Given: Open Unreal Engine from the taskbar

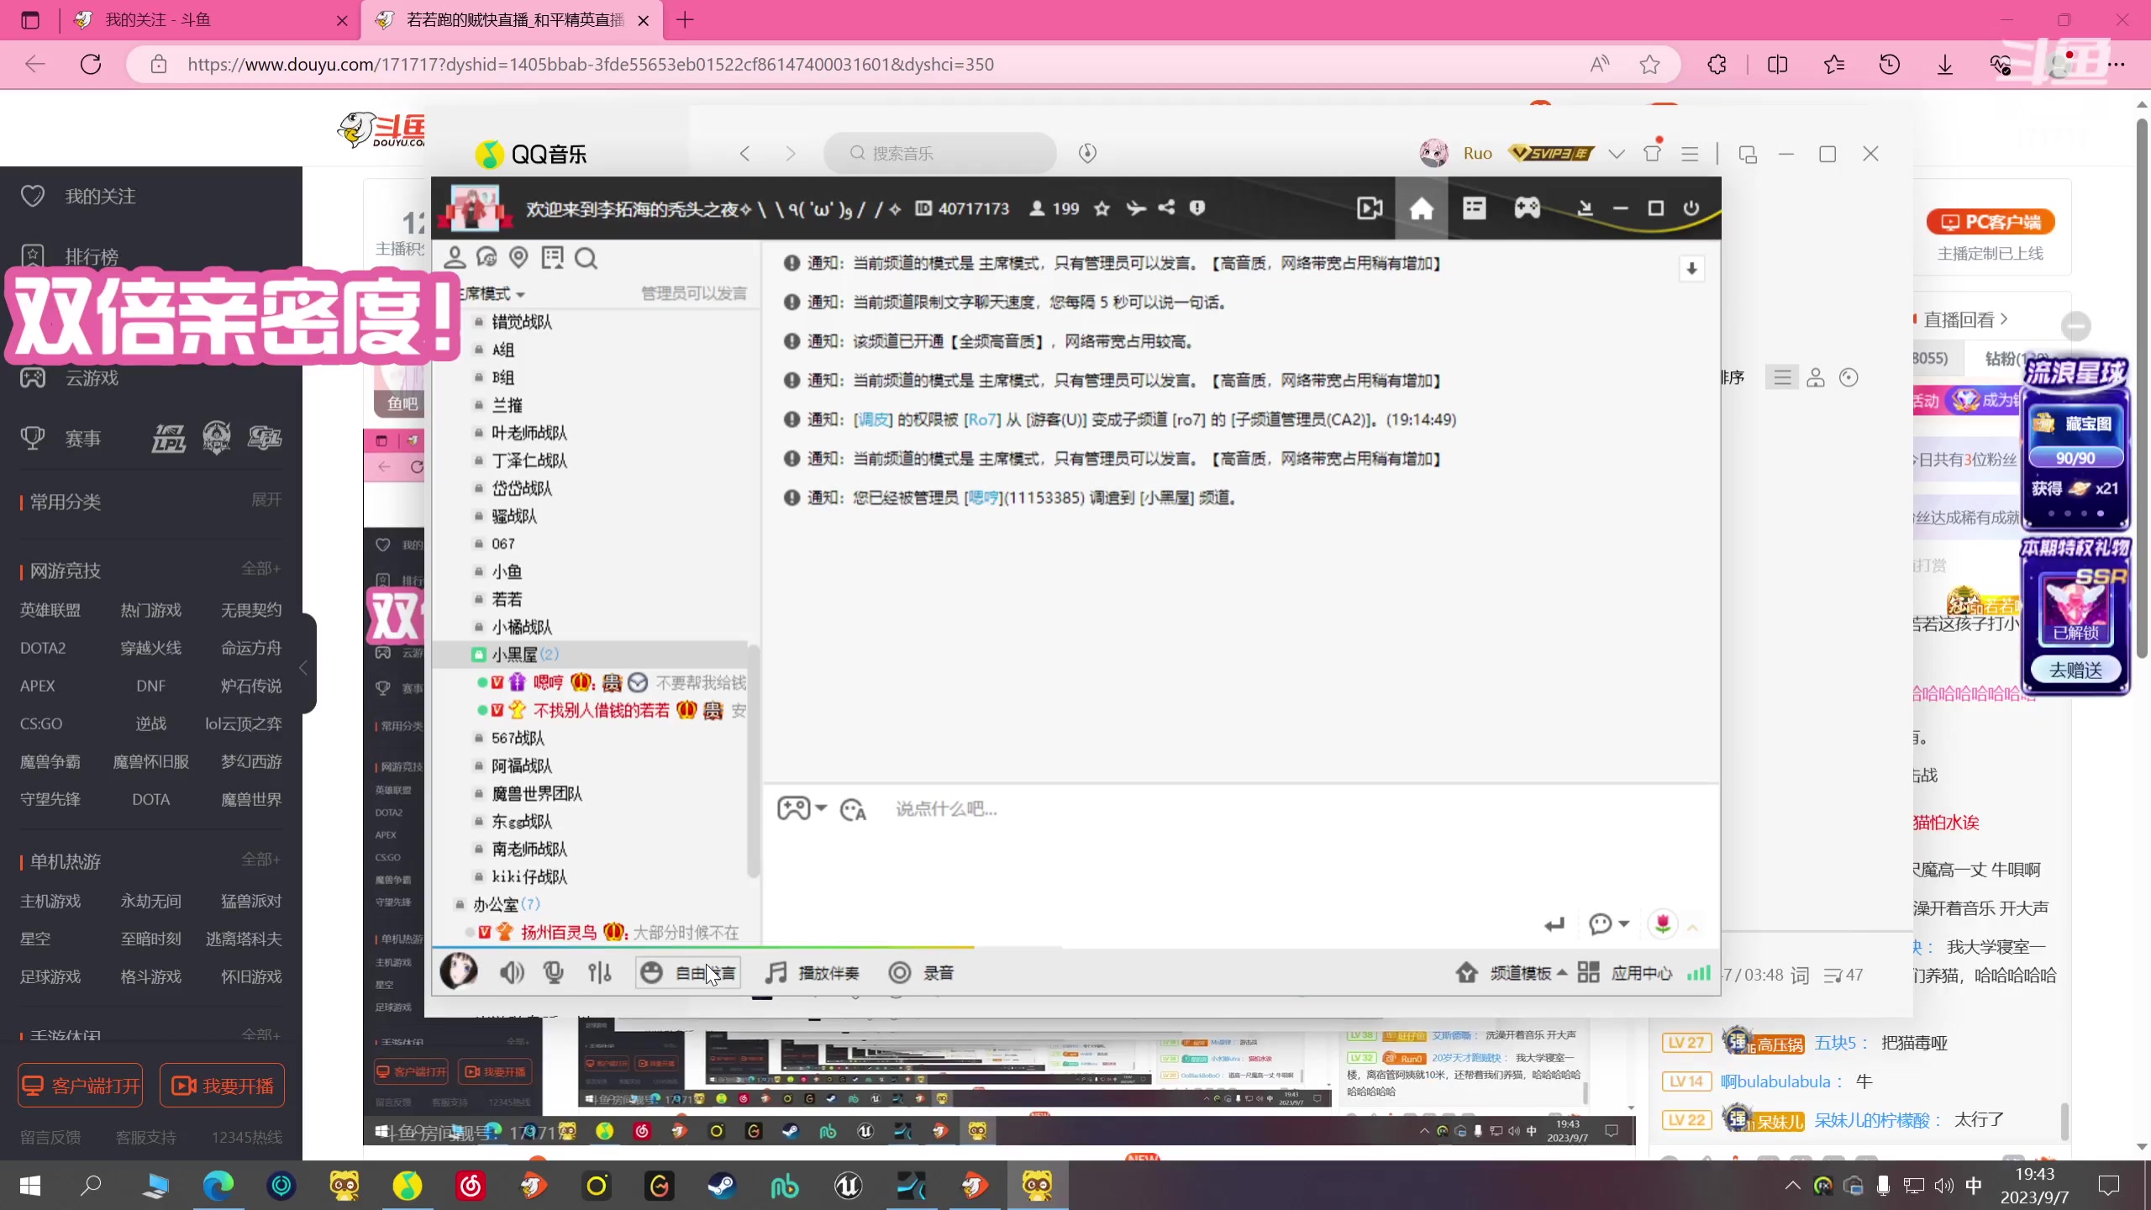Looking at the screenshot, I should click(848, 1186).
